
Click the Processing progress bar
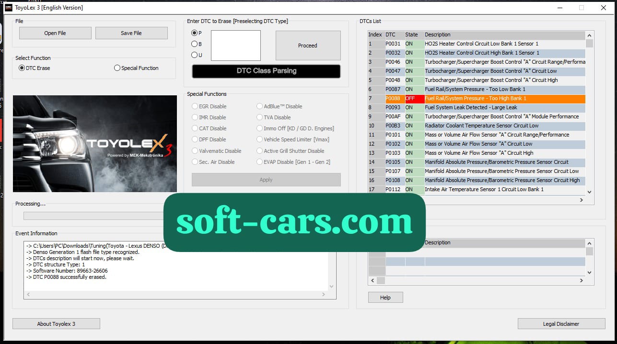coord(93,216)
